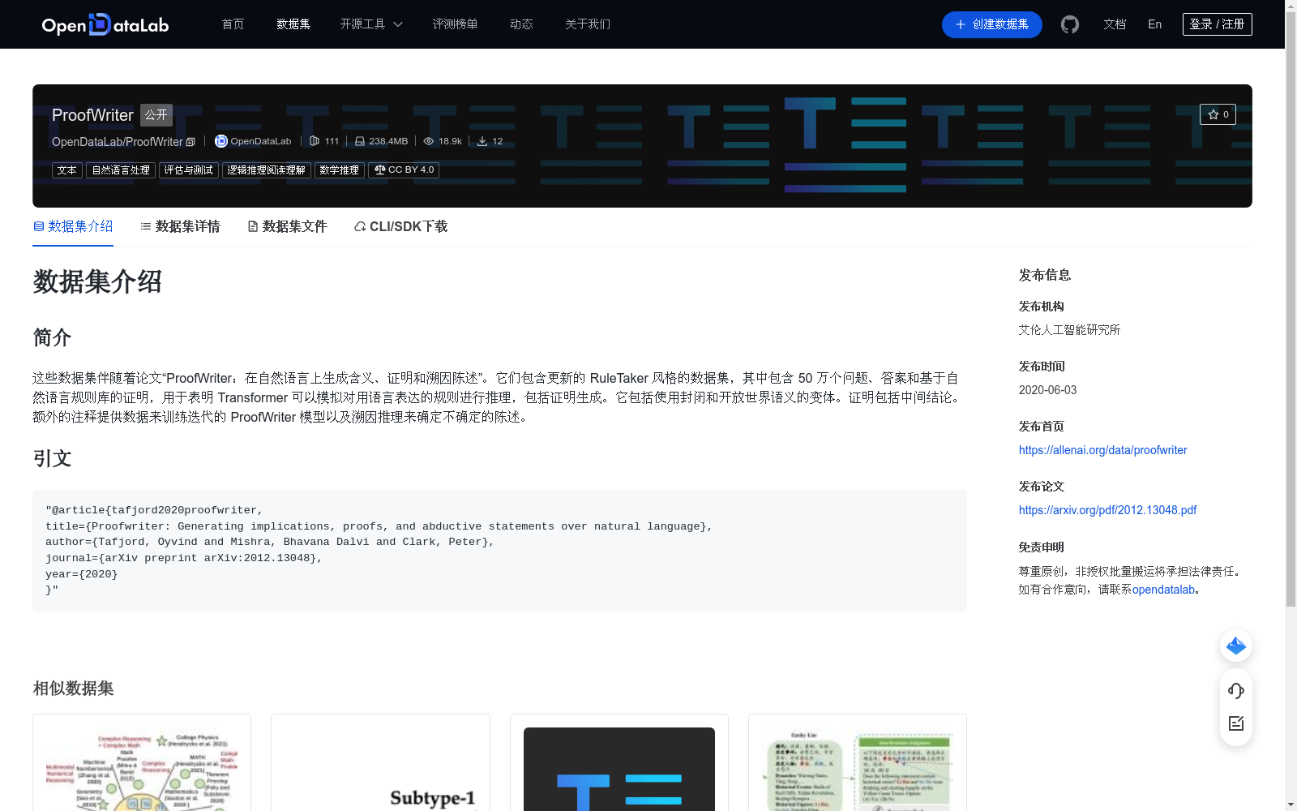
Task: Click the 逻辑推理阅读理解 tag
Action: pyautogui.click(x=267, y=170)
